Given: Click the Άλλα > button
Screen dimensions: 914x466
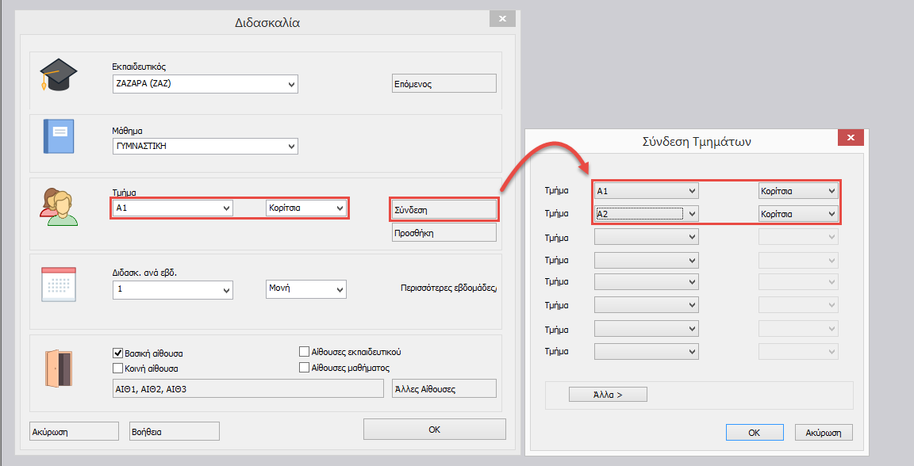Looking at the screenshot, I should coord(608,395).
